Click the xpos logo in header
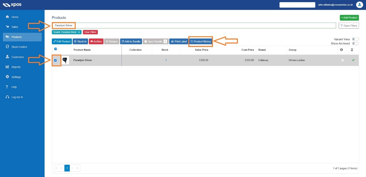The width and height of the screenshot is (366, 177). [x=12, y=5]
